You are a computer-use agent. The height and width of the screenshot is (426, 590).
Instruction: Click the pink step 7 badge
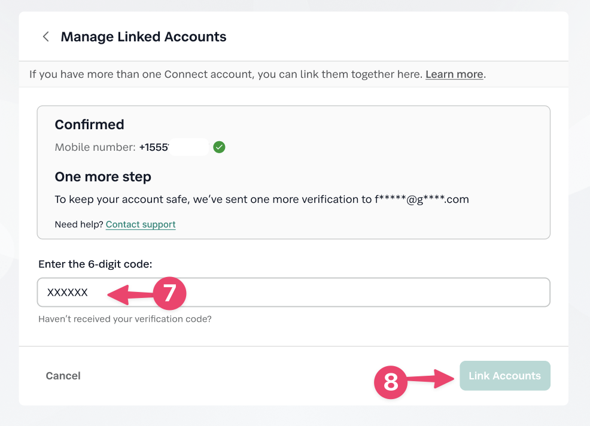coord(170,293)
